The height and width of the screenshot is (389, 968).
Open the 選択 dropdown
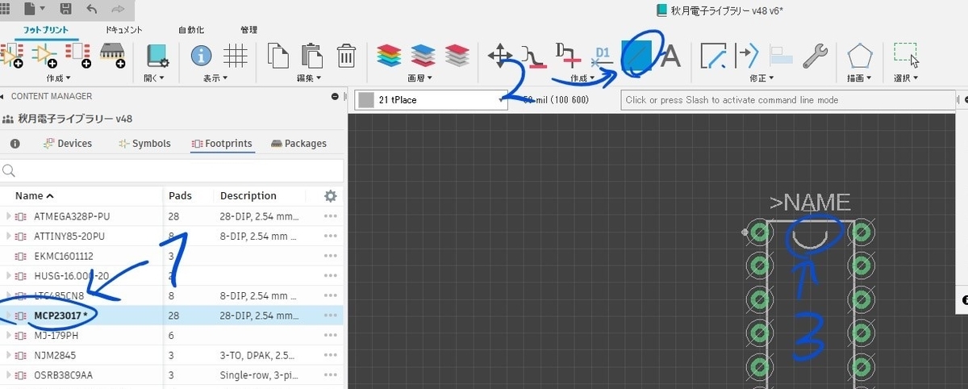point(907,78)
